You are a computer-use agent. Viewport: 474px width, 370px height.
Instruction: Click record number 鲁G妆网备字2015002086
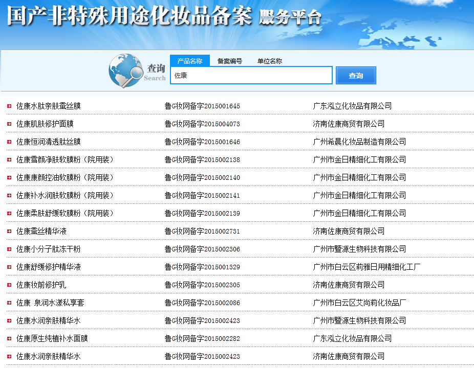[202, 303]
